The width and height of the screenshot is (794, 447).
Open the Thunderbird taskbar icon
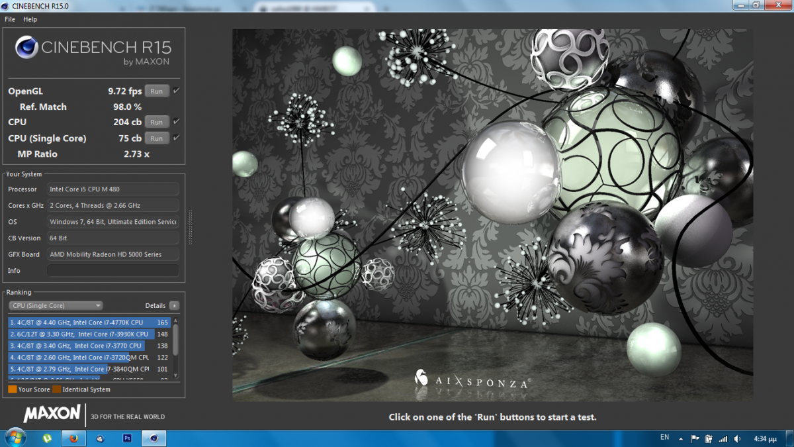tap(100, 438)
